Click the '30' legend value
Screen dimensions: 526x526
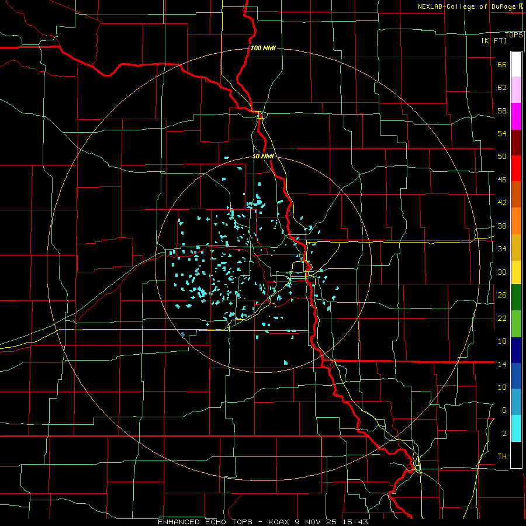click(502, 272)
